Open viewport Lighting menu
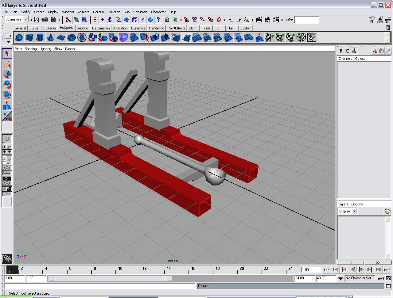 [x=45, y=49]
